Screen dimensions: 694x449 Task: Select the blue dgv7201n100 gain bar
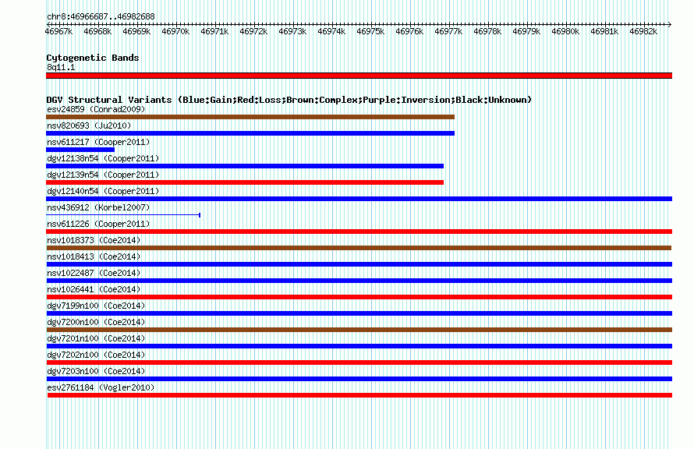pos(359,346)
